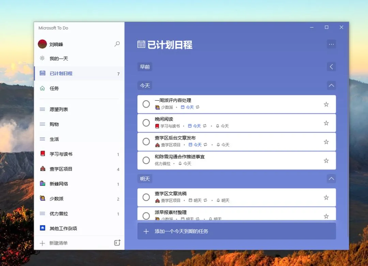The height and width of the screenshot is (266, 368).
Task: Click the sun icon for 我的一天
Action: click(x=42, y=58)
